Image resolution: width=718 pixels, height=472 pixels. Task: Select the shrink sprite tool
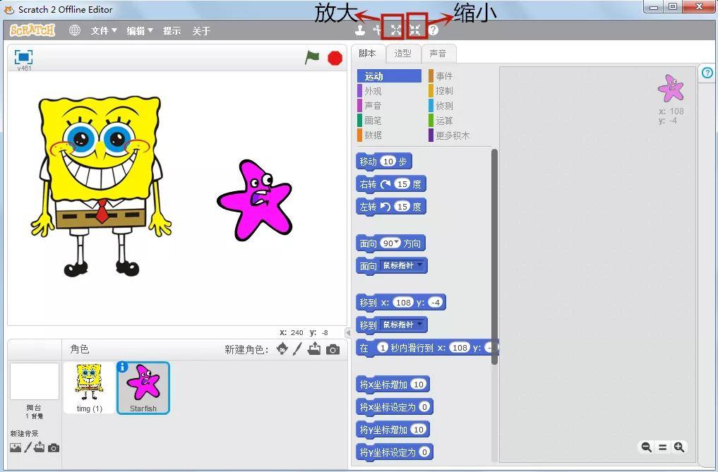coord(415,30)
